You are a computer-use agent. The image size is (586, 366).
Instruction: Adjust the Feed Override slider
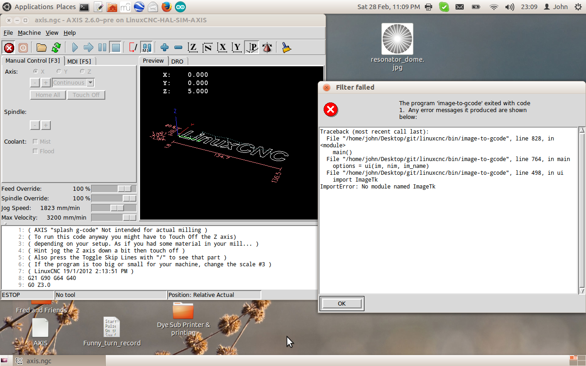pos(114,189)
